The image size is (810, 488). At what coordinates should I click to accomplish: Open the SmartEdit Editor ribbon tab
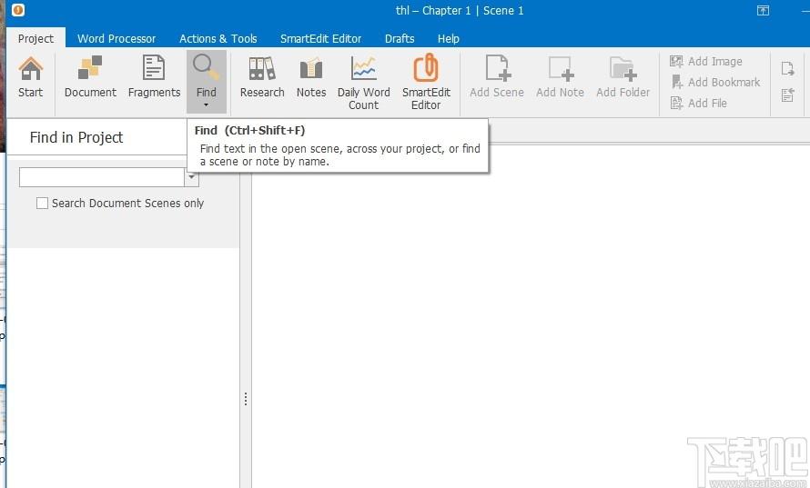(320, 39)
